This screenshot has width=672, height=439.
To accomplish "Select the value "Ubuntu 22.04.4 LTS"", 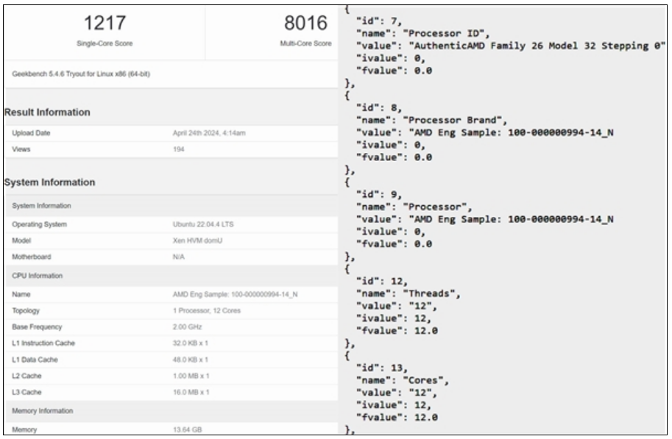I will tap(203, 224).
